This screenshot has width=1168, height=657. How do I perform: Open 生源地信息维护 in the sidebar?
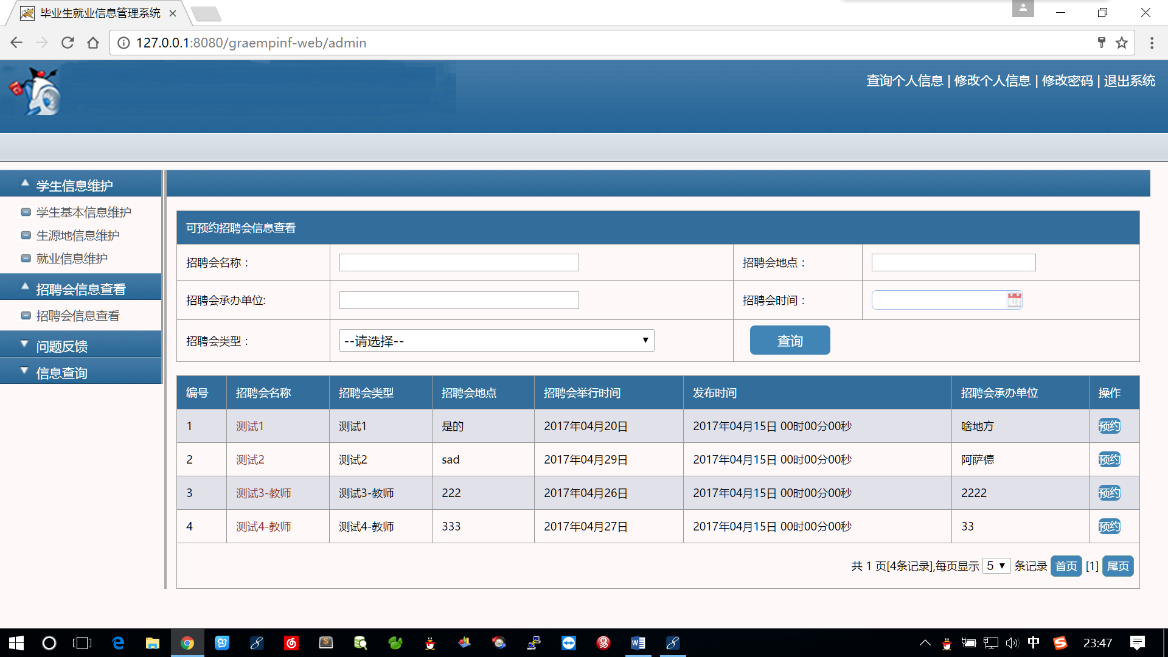pyautogui.click(x=78, y=235)
